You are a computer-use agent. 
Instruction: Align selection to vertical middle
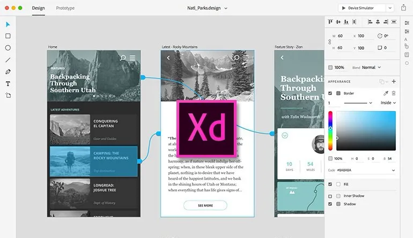338,21
